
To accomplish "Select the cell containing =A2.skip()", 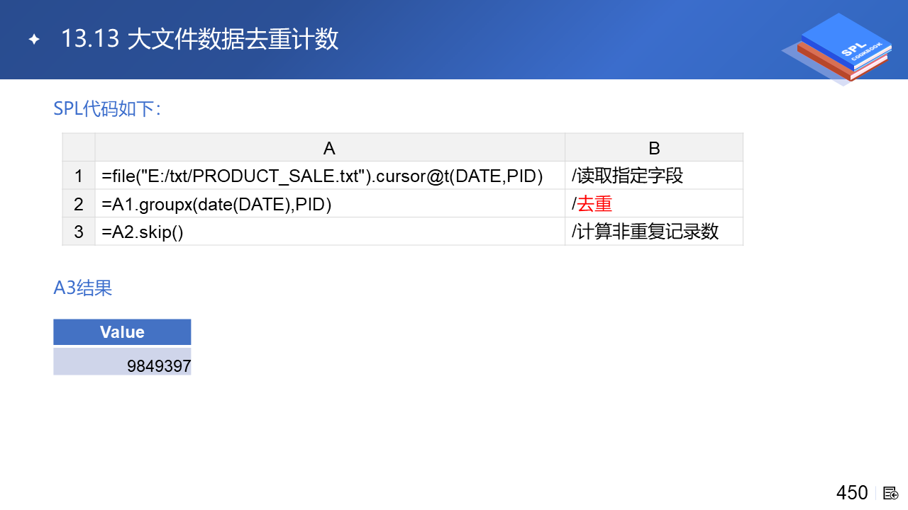I will tap(143, 232).
